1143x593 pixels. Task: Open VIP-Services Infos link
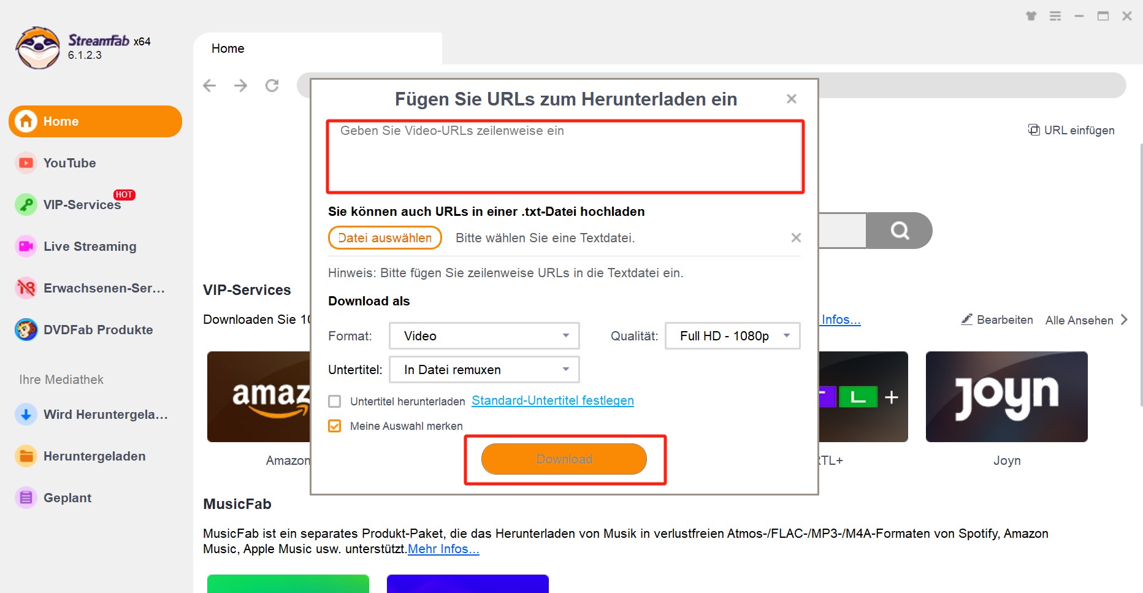click(x=841, y=319)
